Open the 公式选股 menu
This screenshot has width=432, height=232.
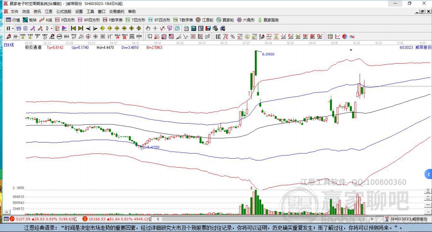[x=64, y=11]
